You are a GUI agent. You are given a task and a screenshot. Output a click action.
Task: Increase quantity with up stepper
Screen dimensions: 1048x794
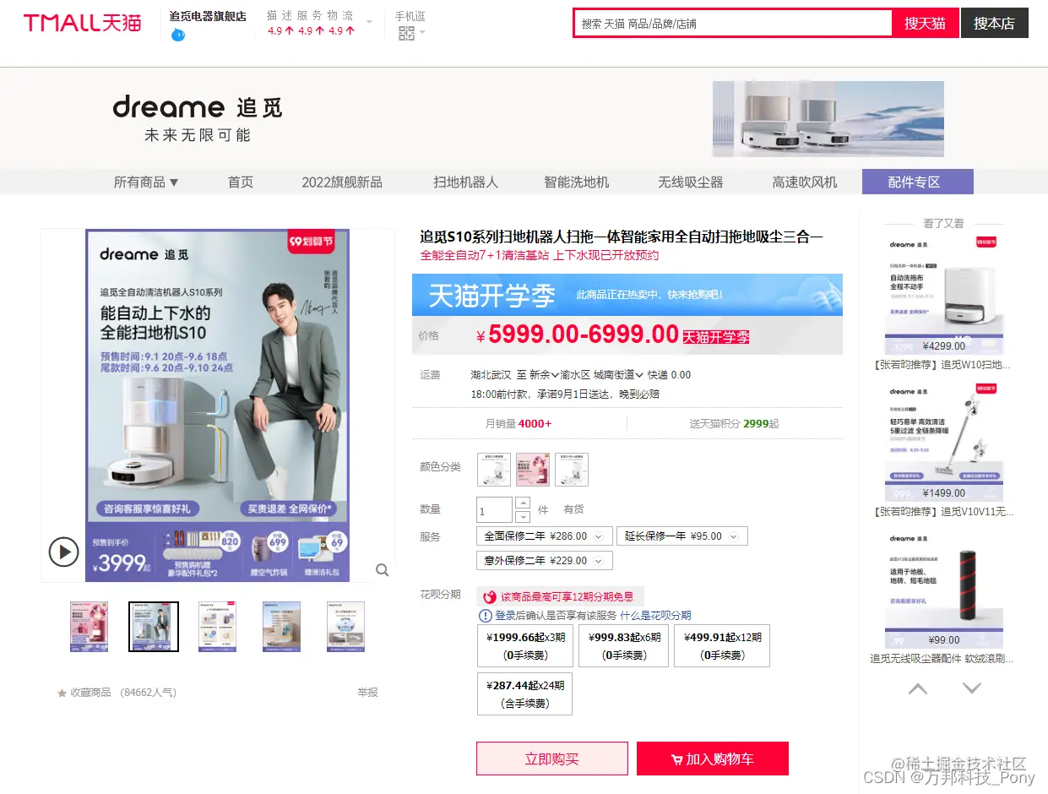[523, 503]
